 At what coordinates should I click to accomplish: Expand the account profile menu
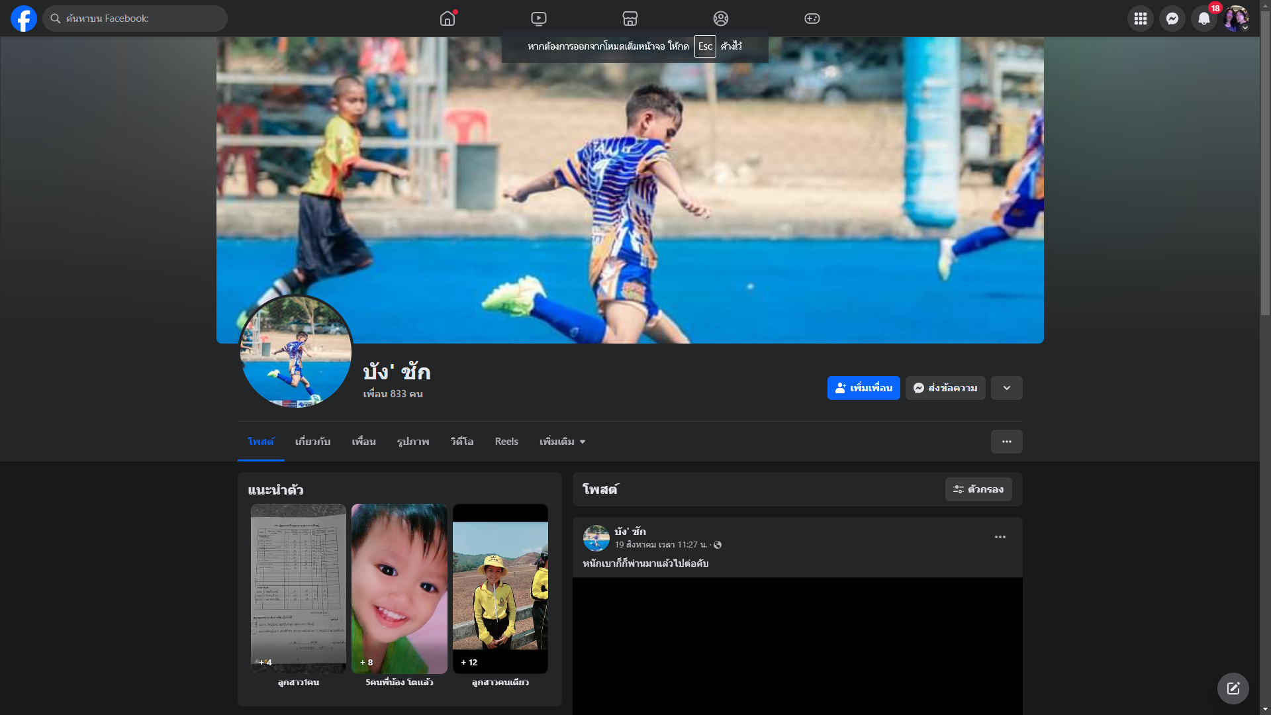(1236, 19)
